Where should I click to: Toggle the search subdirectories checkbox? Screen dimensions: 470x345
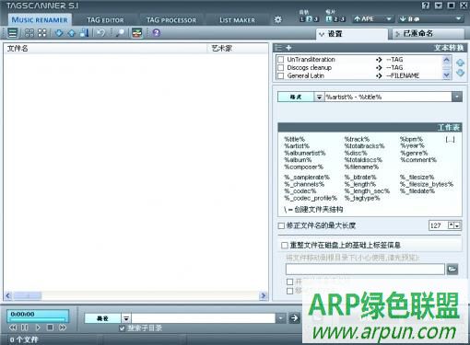pos(123,328)
